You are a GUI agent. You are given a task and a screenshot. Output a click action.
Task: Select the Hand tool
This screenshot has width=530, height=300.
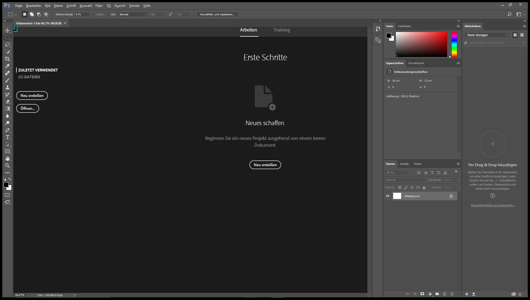point(7,158)
